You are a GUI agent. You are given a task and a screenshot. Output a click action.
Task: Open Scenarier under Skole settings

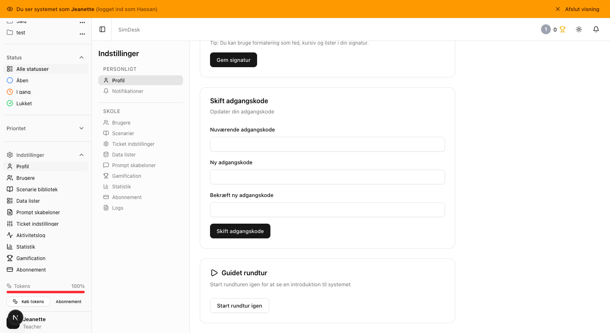(140, 134)
